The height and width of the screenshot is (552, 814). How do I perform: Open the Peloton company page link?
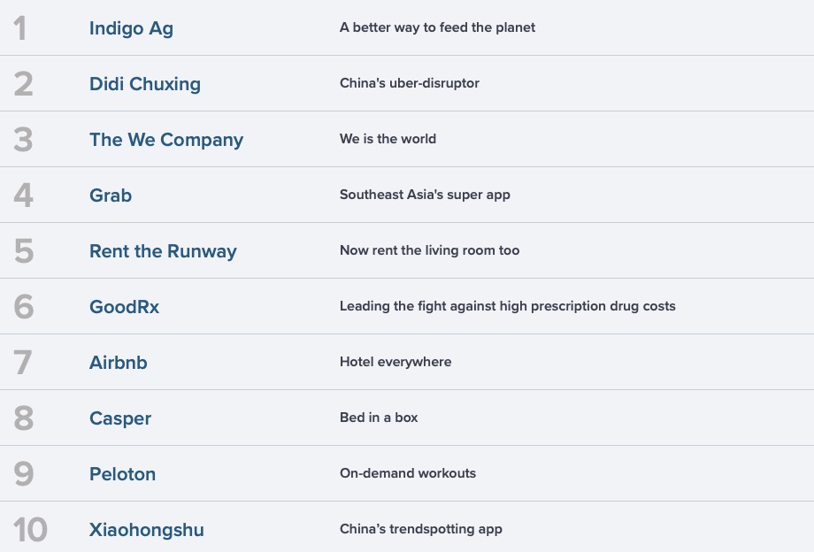[x=122, y=474]
